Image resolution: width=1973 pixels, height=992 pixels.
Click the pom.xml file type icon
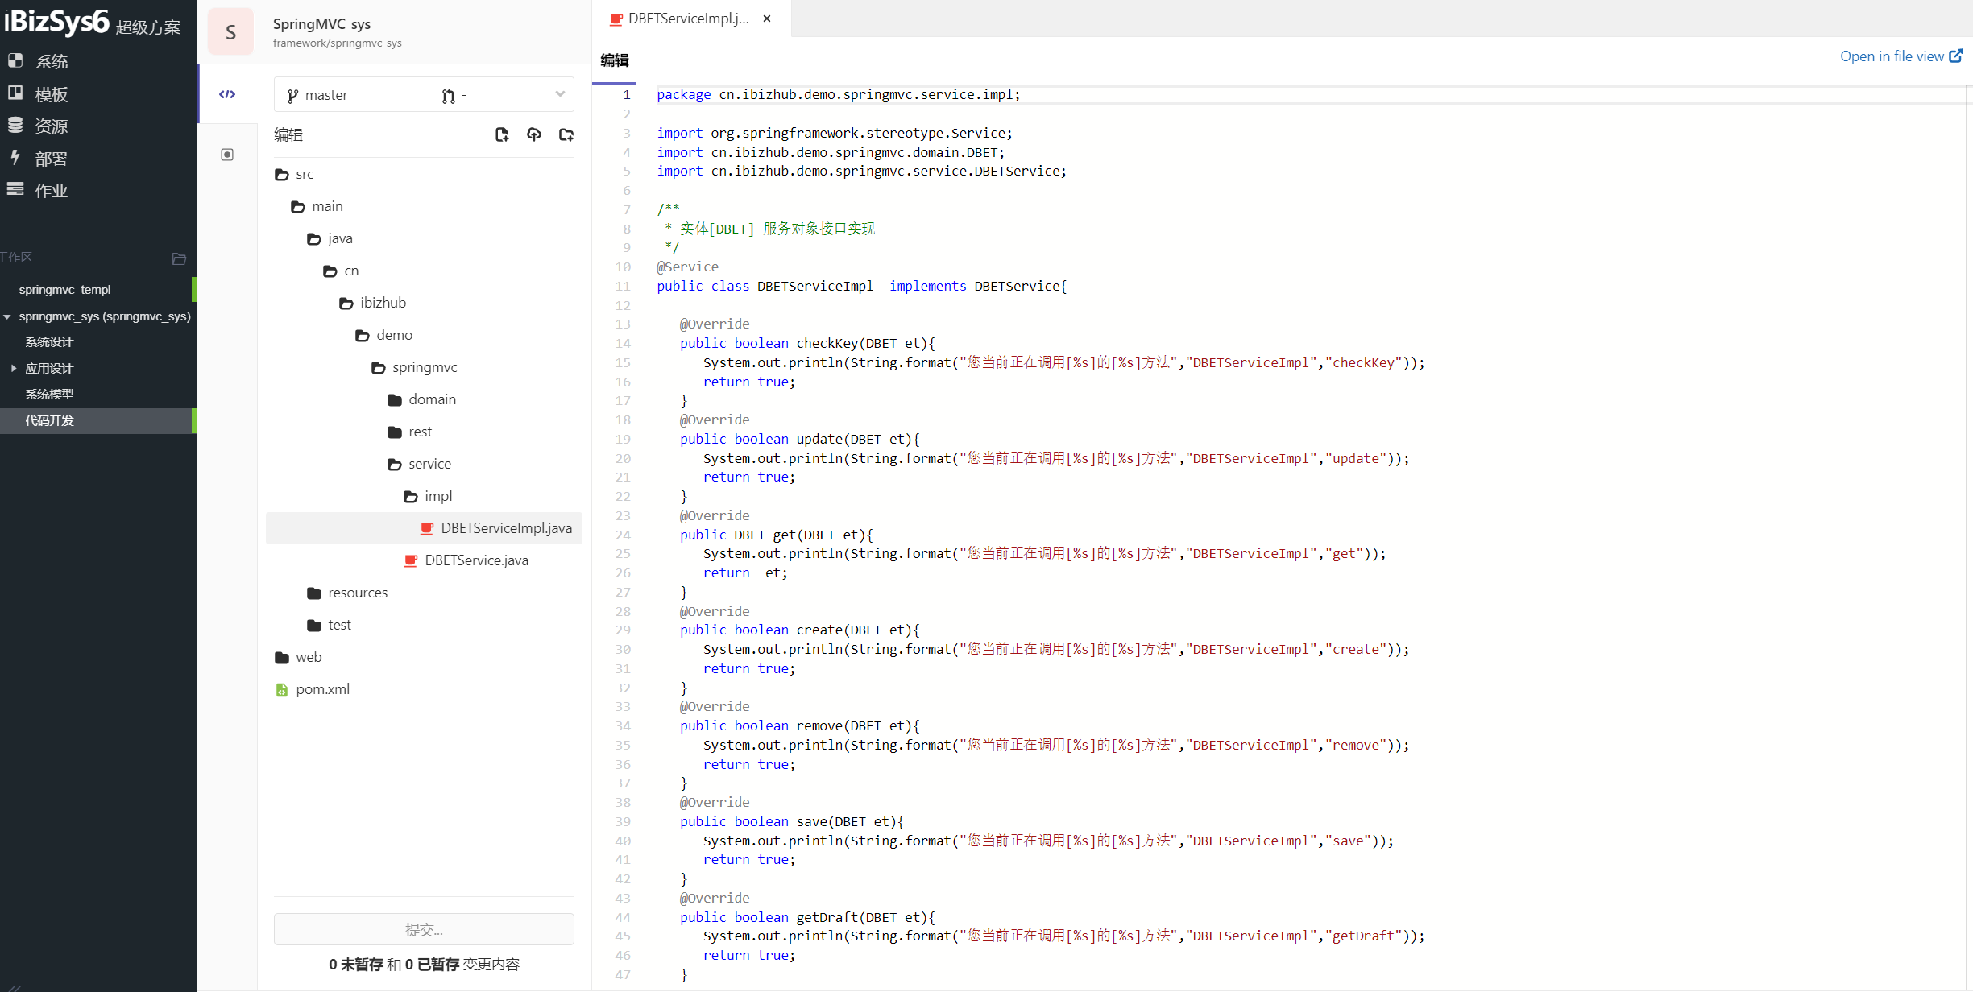click(282, 690)
